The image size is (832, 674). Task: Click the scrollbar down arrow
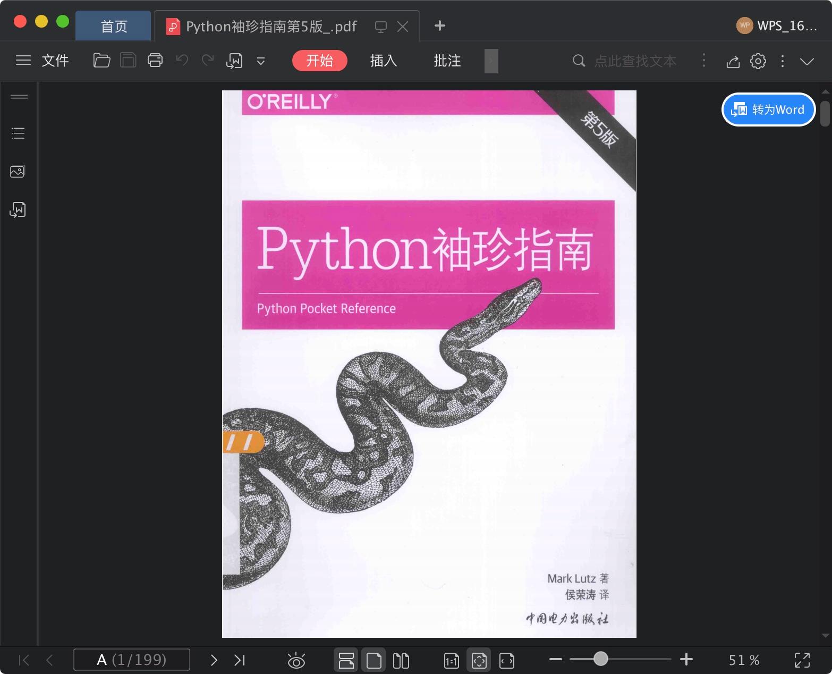[x=825, y=635]
